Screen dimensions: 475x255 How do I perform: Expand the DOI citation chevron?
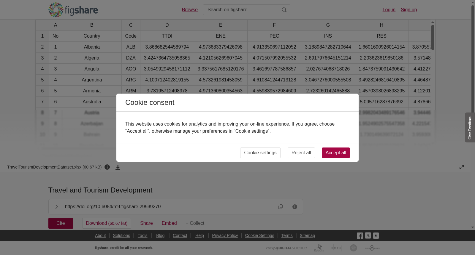coord(57,207)
